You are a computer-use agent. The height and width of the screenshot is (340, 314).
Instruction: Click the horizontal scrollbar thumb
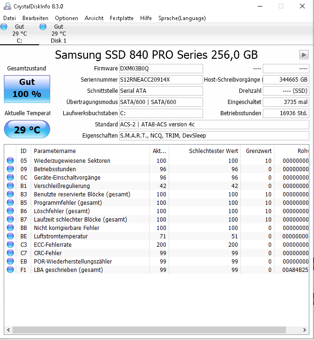click(150, 330)
